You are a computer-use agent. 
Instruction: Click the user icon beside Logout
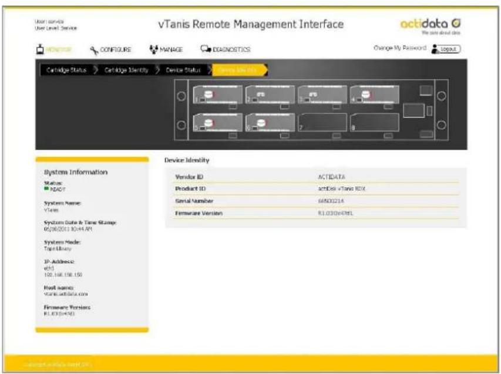point(435,49)
